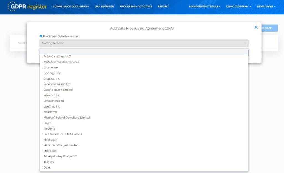Choose Docusign, Inc. option
Screen dimensions: 284x173
pyautogui.click(x=144, y=73)
